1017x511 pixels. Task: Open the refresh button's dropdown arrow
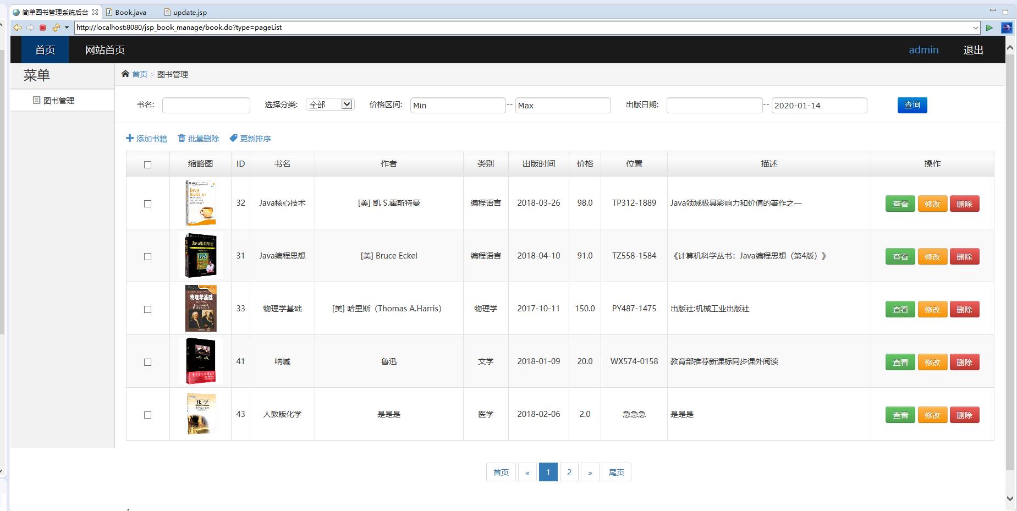coord(67,28)
